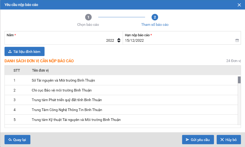The width and height of the screenshot is (245, 147).
Task: Decrease year with the down arrow
Action: pos(119,42)
